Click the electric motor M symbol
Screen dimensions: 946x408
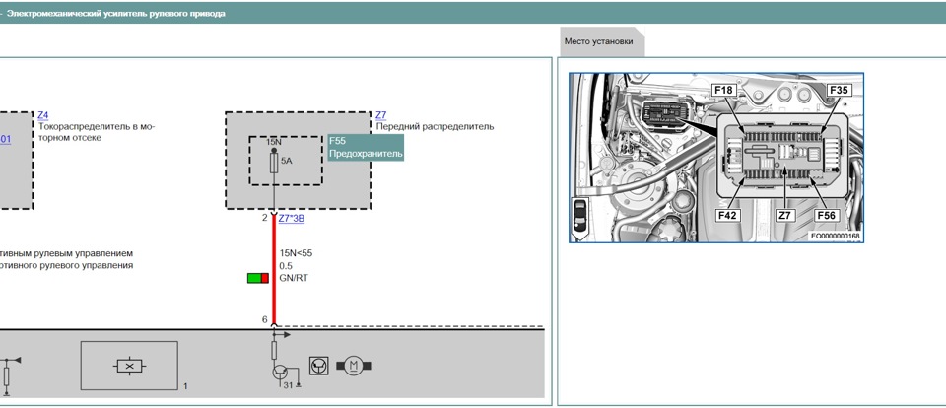[x=354, y=366]
